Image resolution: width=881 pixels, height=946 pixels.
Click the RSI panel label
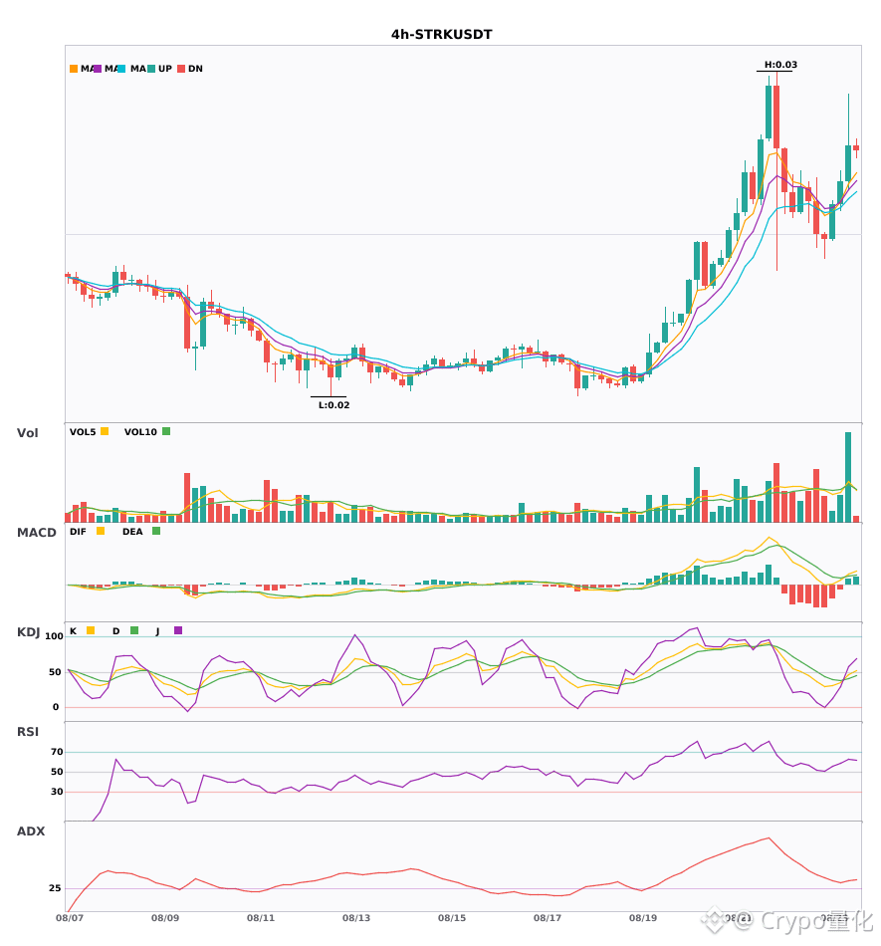pyautogui.click(x=28, y=732)
